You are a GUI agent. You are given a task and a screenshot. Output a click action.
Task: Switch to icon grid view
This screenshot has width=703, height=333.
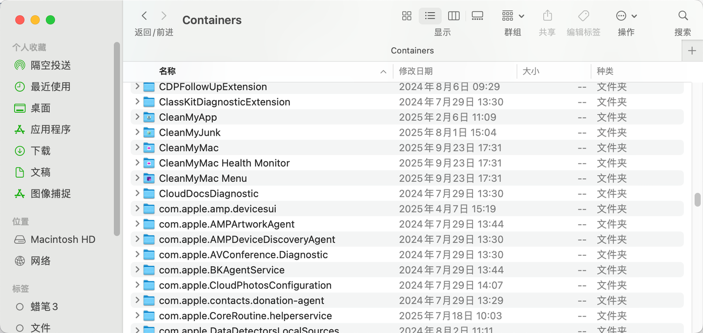pos(407,16)
